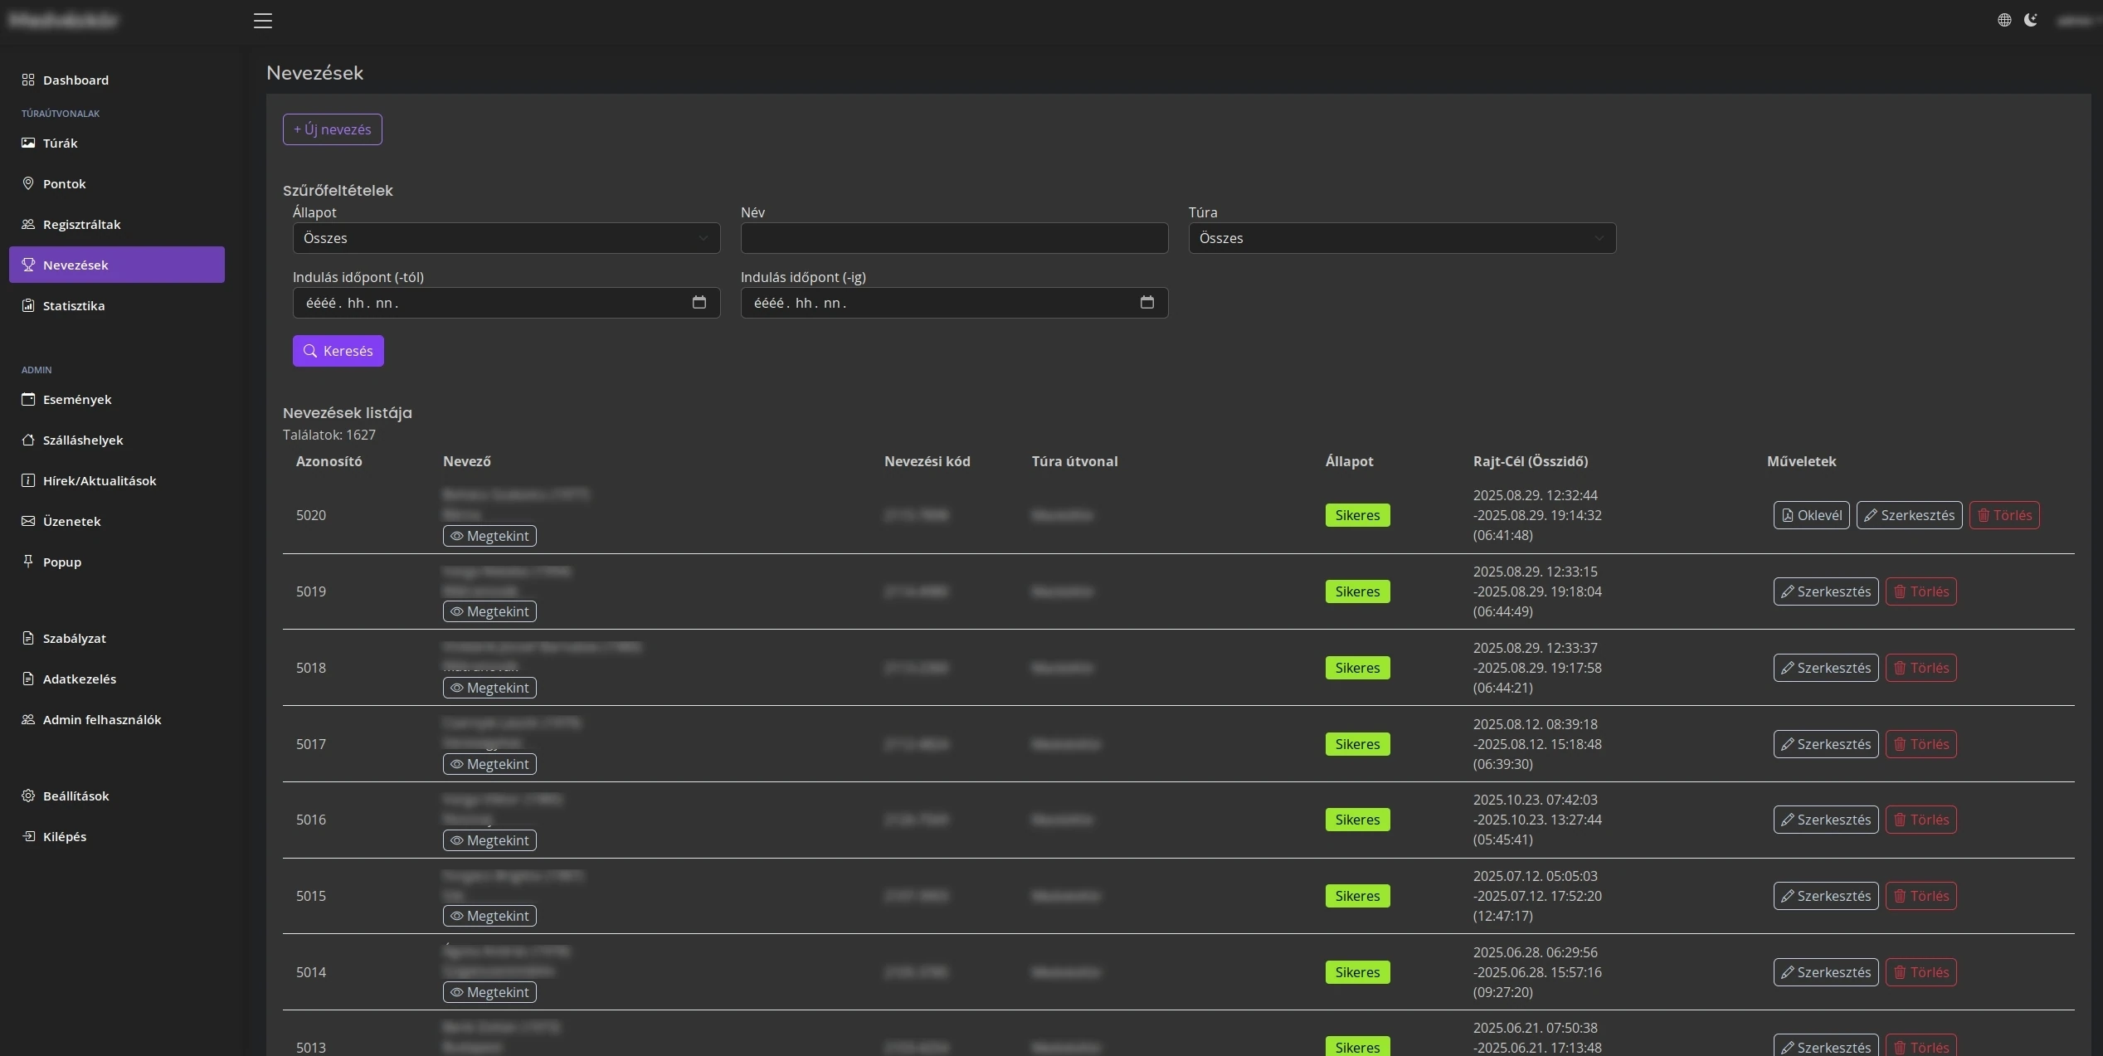Open Oklevél for entry 5020
This screenshot has height=1056, width=2103.
[x=1811, y=515]
